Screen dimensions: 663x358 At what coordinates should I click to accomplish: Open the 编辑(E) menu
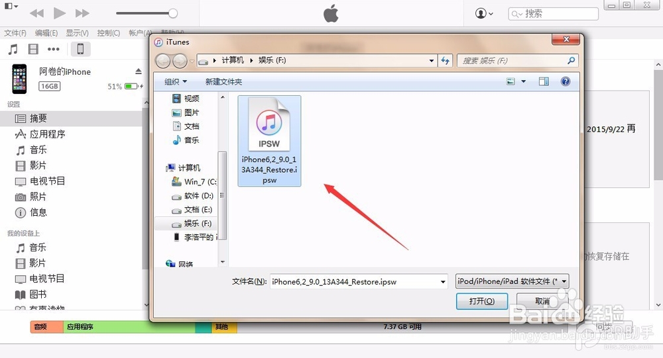click(x=46, y=33)
